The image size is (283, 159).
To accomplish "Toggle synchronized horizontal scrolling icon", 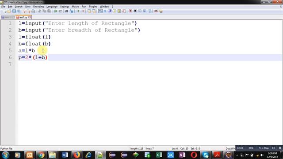I will pyautogui.click(x=94, y=11).
